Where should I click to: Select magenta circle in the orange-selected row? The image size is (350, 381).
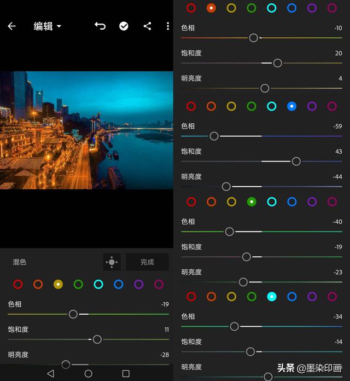click(332, 8)
